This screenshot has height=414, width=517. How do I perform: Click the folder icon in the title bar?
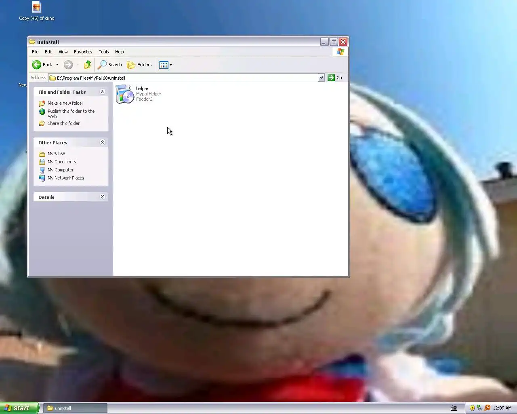[x=32, y=42]
